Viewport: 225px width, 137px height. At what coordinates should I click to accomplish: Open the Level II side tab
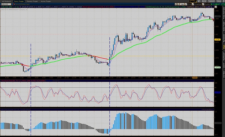224,65
